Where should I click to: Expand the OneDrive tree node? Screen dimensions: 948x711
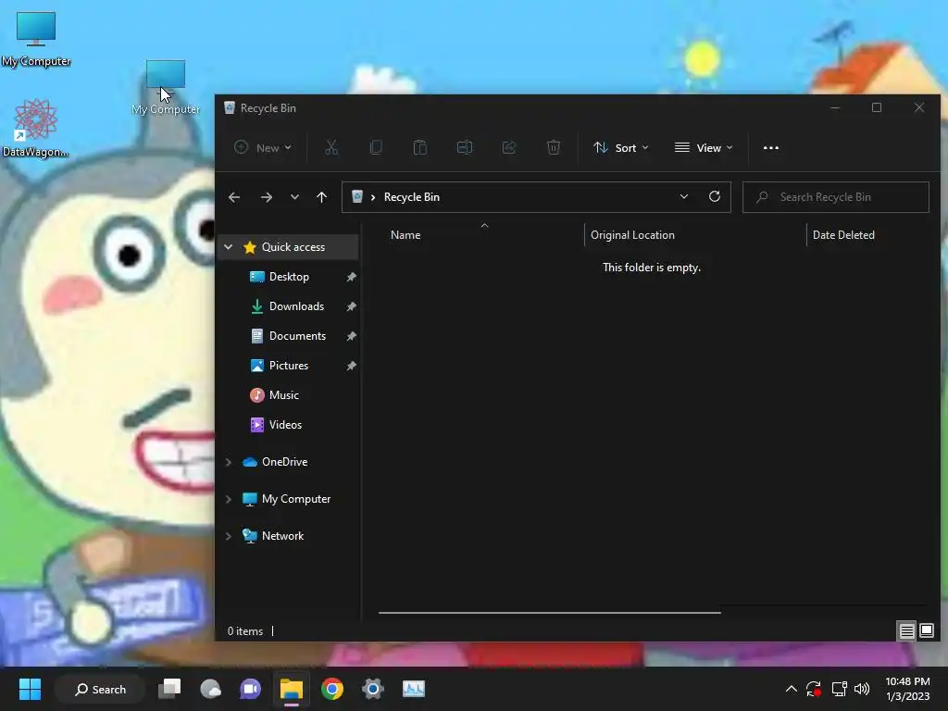(x=228, y=462)
